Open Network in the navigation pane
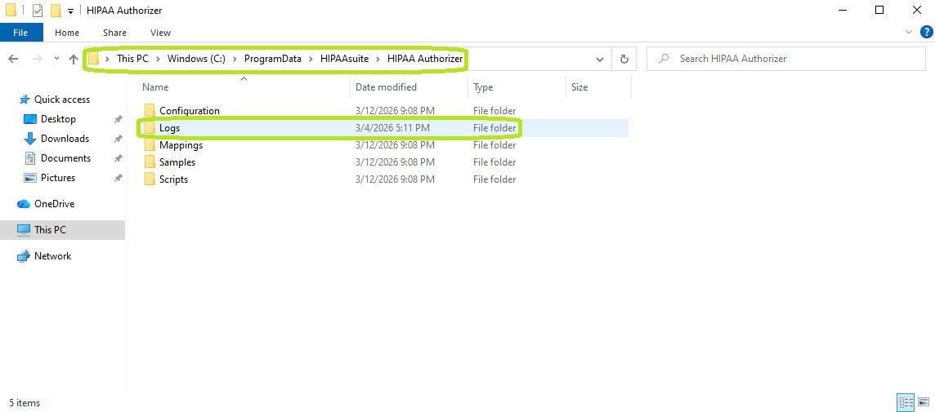935x412 pixels. coord(52,256)
